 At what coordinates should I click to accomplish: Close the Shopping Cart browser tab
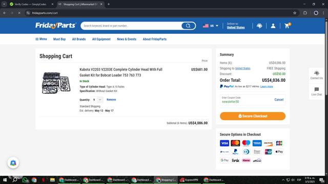(x=101, y=4)
